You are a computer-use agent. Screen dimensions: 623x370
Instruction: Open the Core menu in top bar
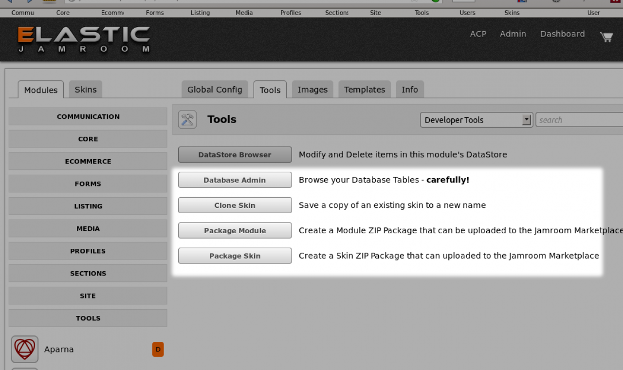point(63,13)
